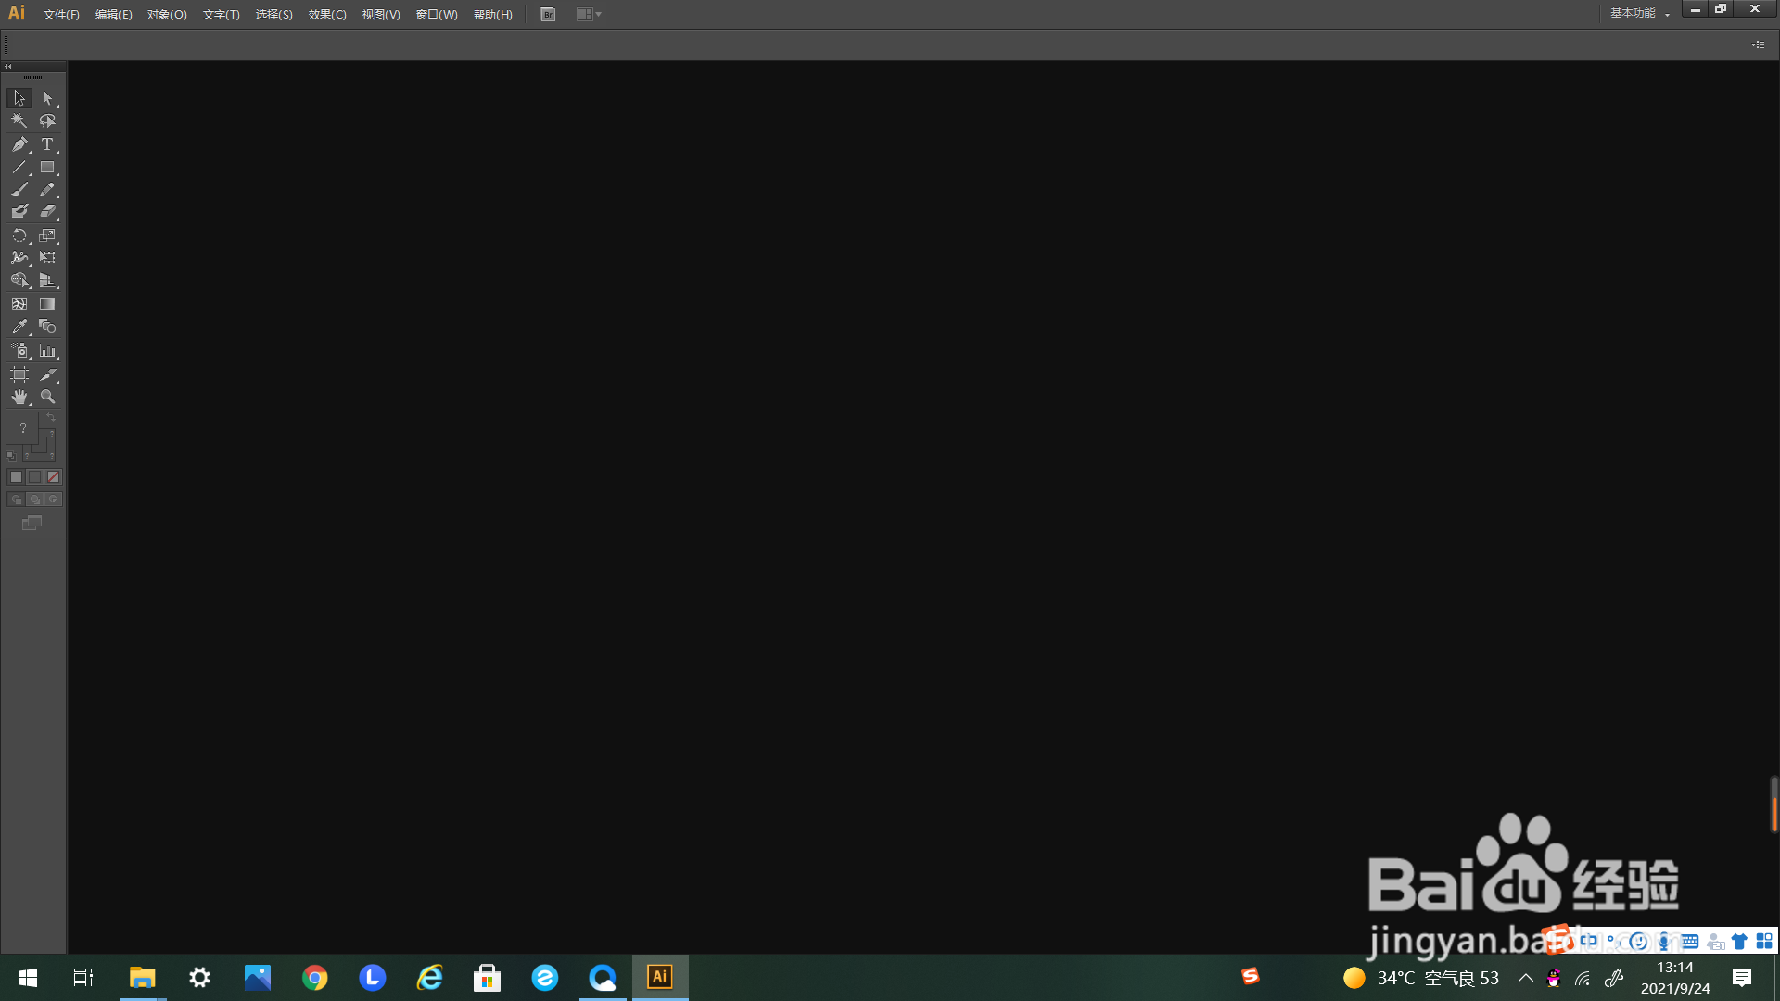Pick the Lasso tool
The width and height of the screenshot is (1780, 1001).
tap(47, 120)
